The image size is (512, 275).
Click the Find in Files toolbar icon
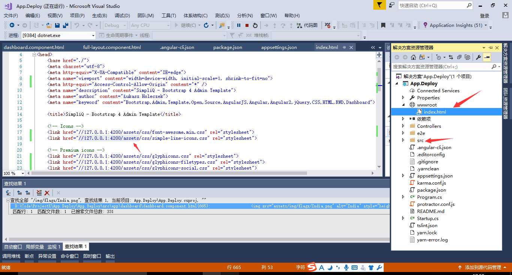222,25
